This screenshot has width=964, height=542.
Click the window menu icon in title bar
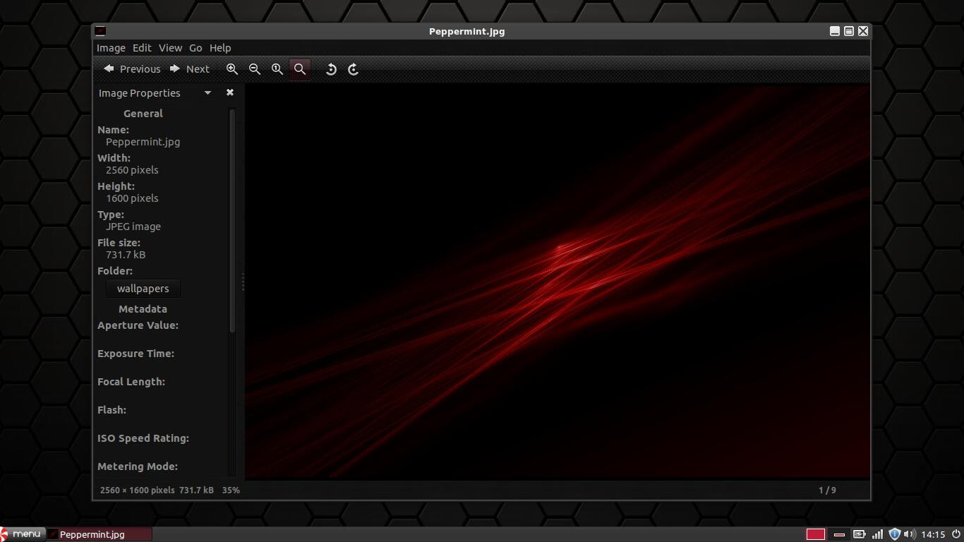coord(100,31)
